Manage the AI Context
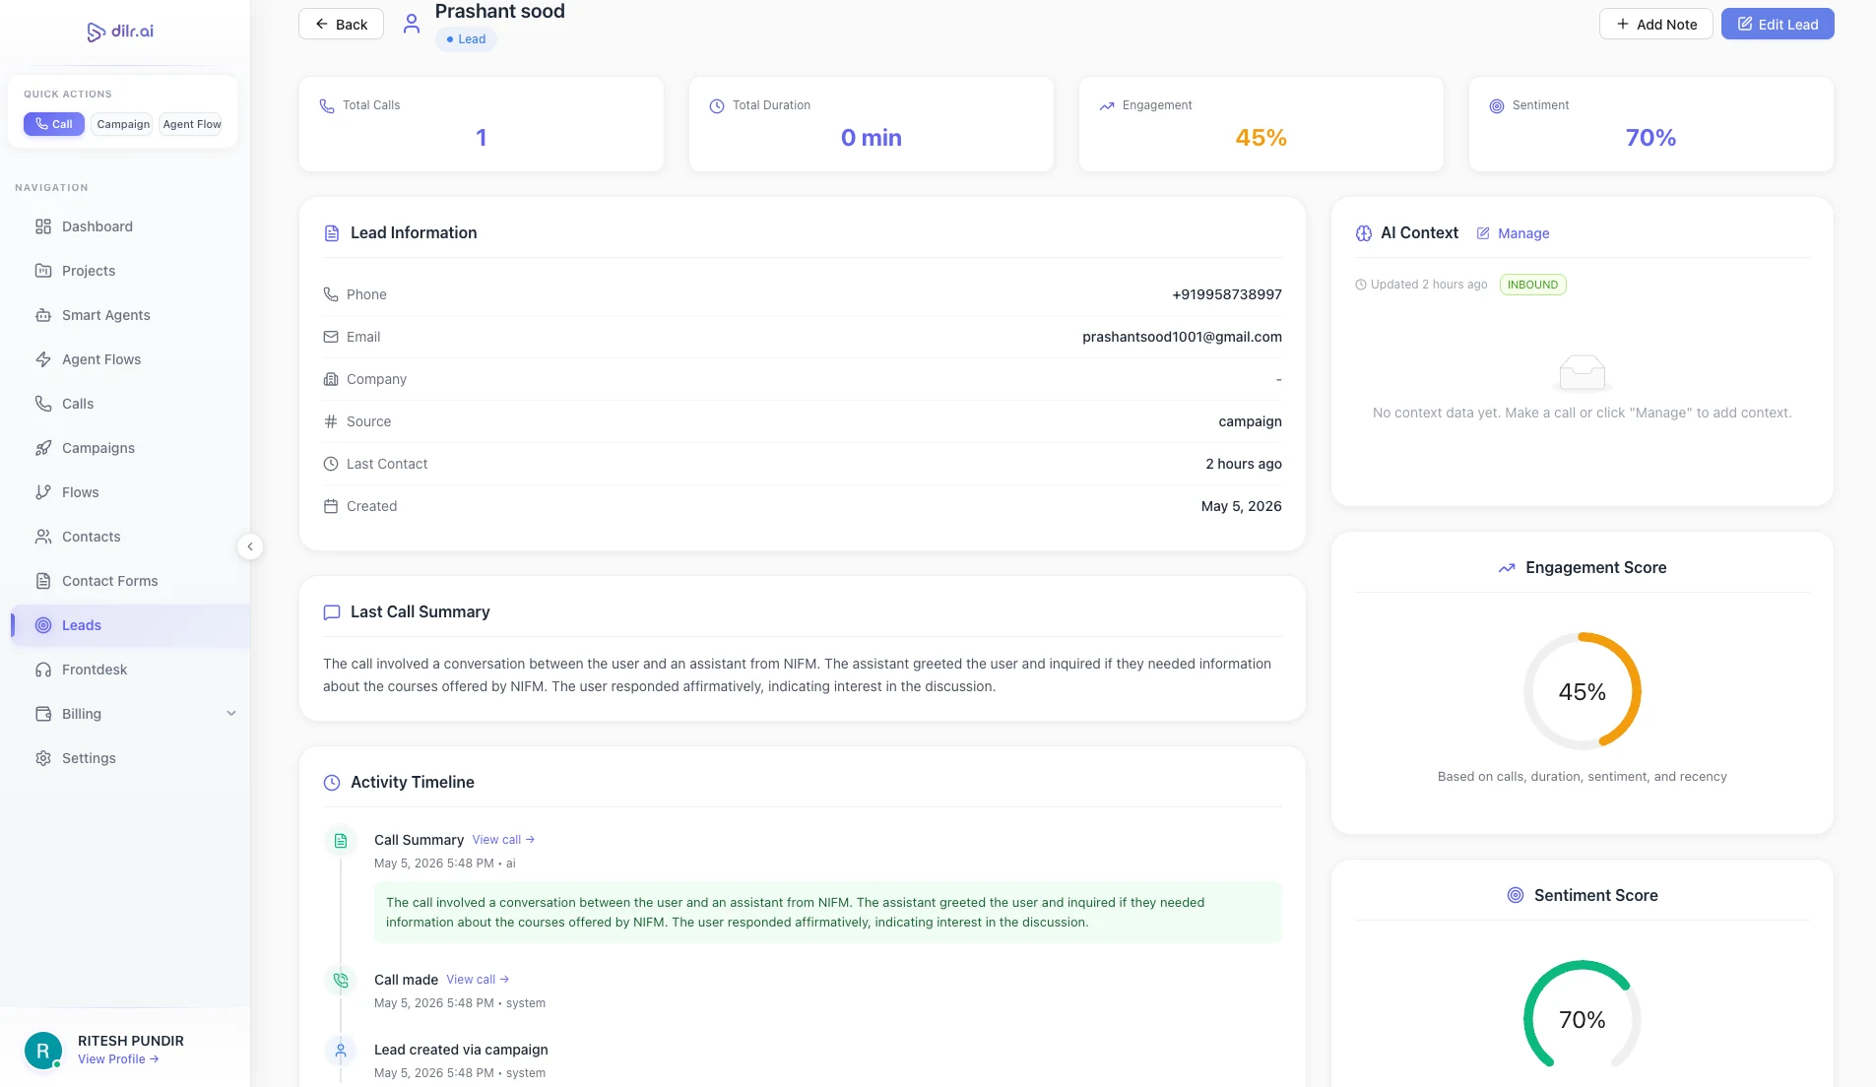Screen dimensions: 1876x1087 (1514, 233)
